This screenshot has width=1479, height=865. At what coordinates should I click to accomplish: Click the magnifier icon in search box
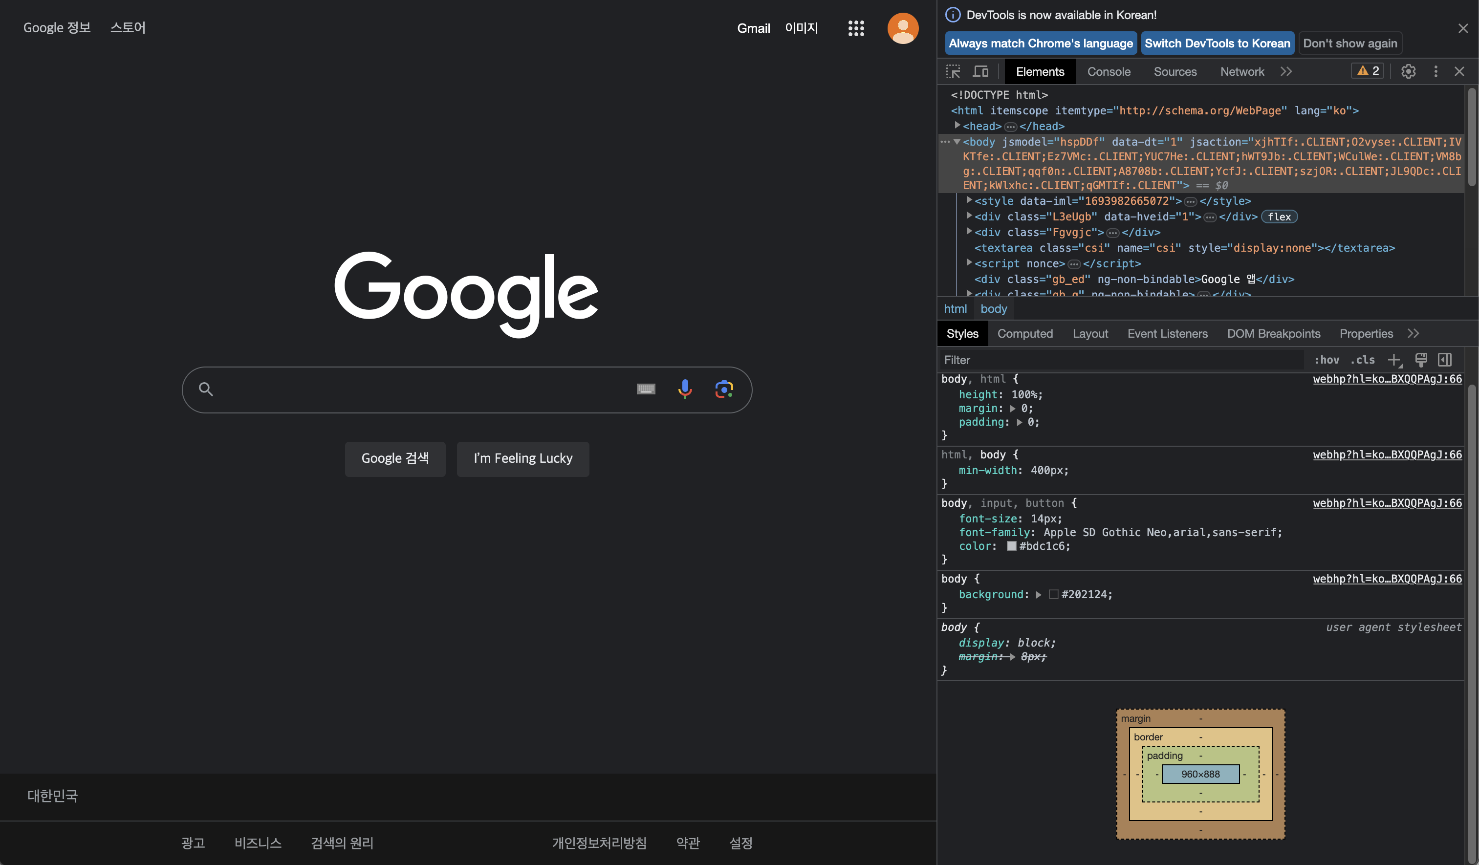[x=205, y=389]
